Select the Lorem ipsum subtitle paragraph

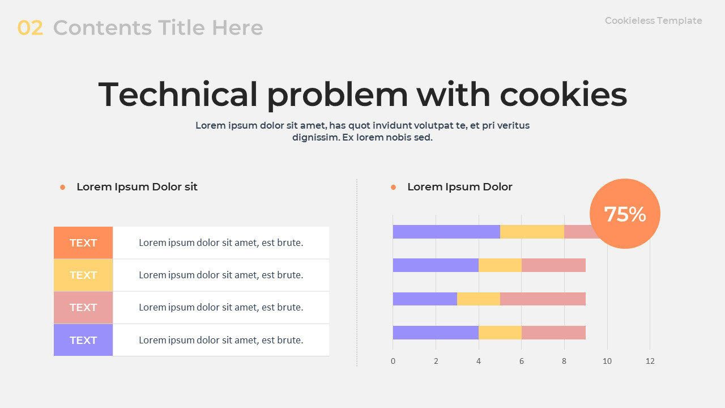click(x=362, y=131)
